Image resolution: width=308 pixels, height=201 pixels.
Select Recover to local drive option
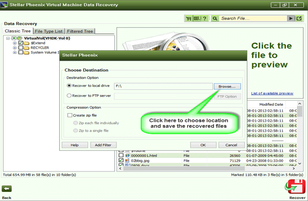click(x=69, y=85)
